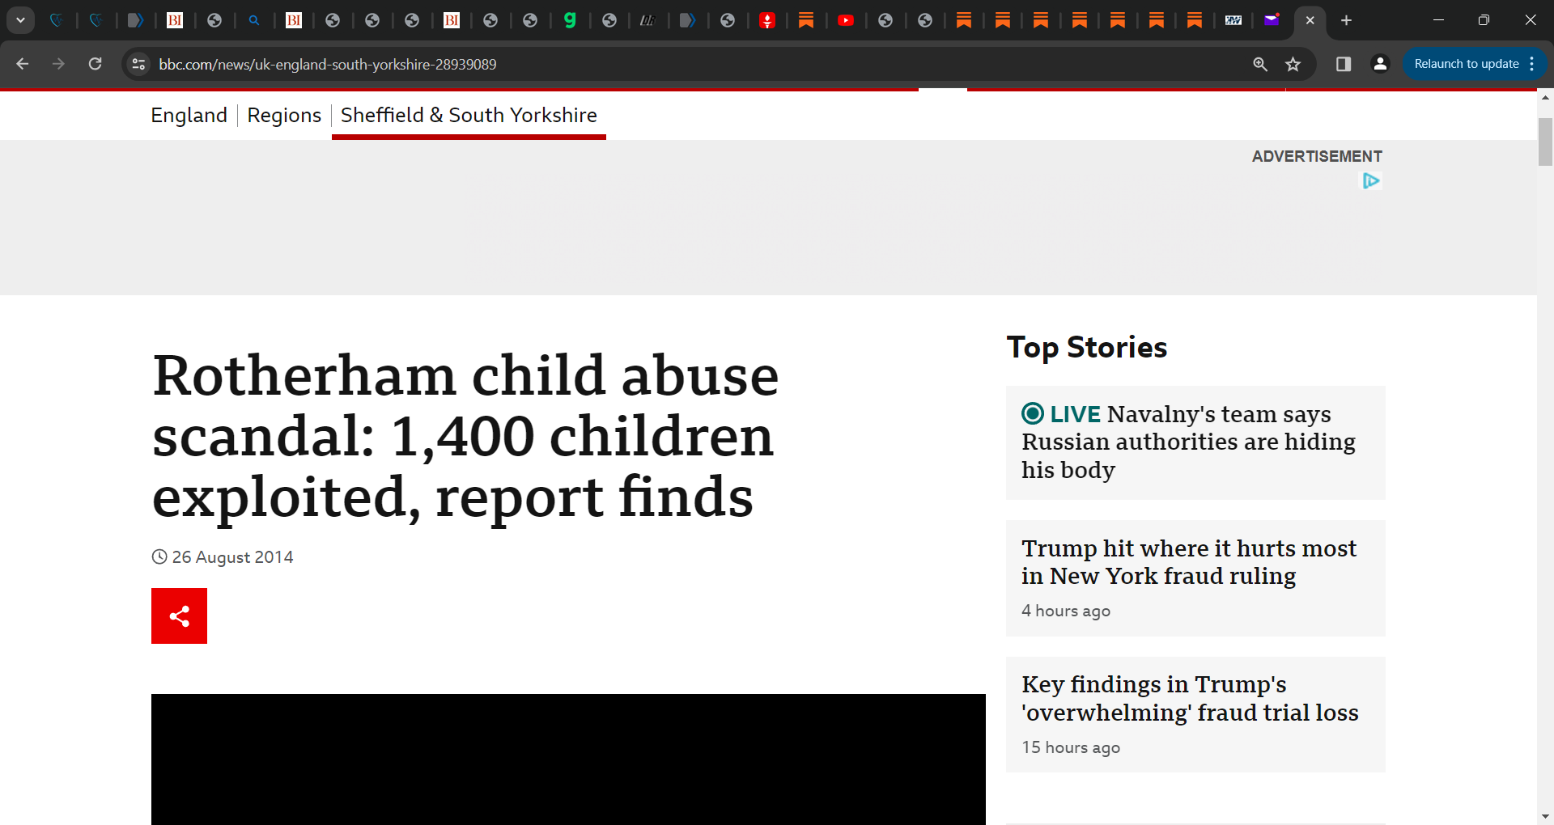Select Sheffield & South Yorkshire tab

click(x=469, y=116)
